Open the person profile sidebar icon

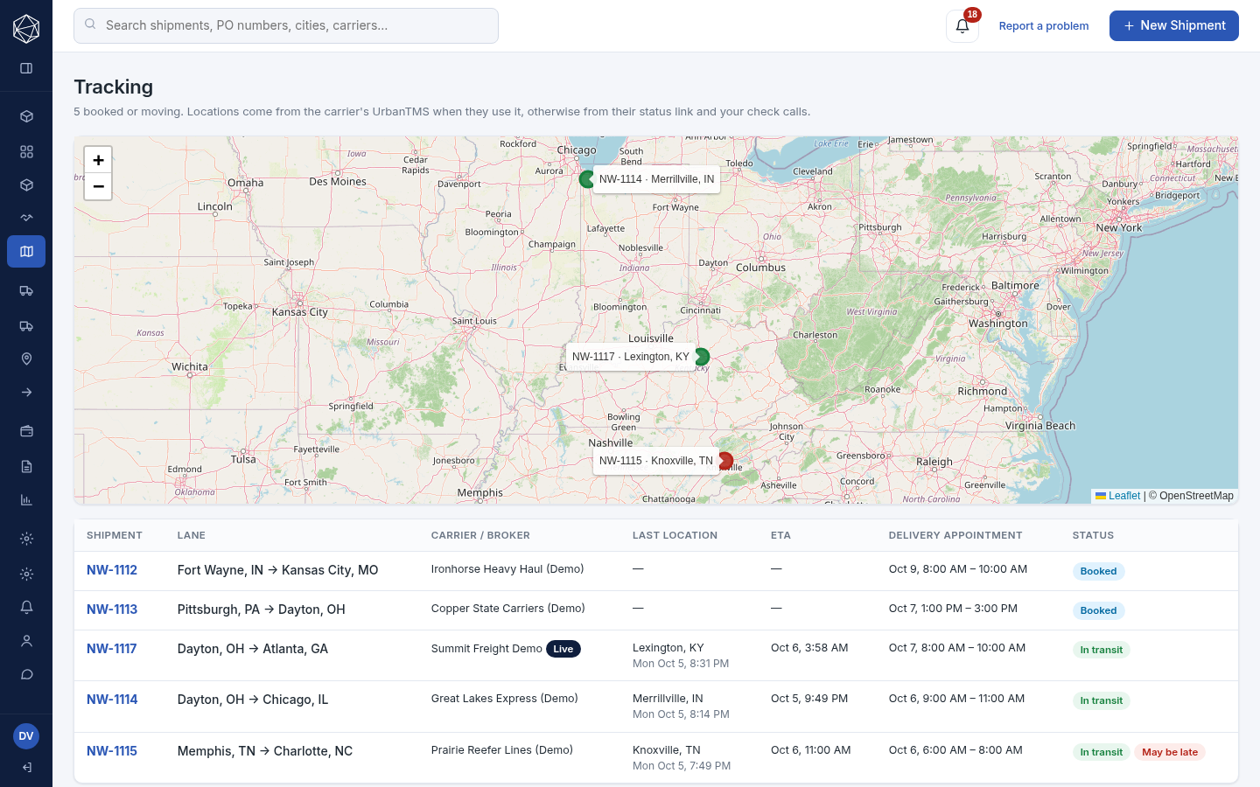[26, 641]
